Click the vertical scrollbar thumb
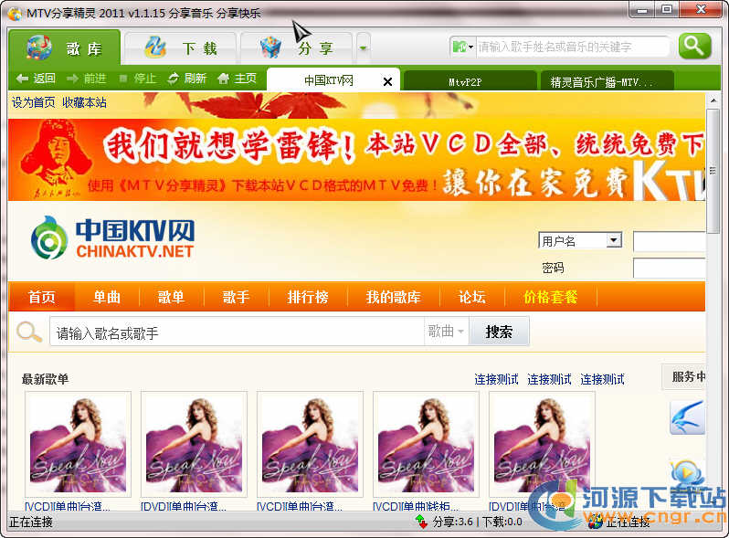The image size is (729, 538). tap(713, 171)
